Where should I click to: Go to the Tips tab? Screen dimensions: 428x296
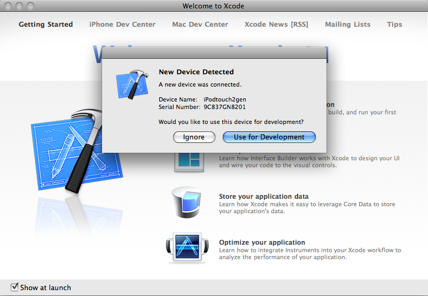(x=394, y=24)
